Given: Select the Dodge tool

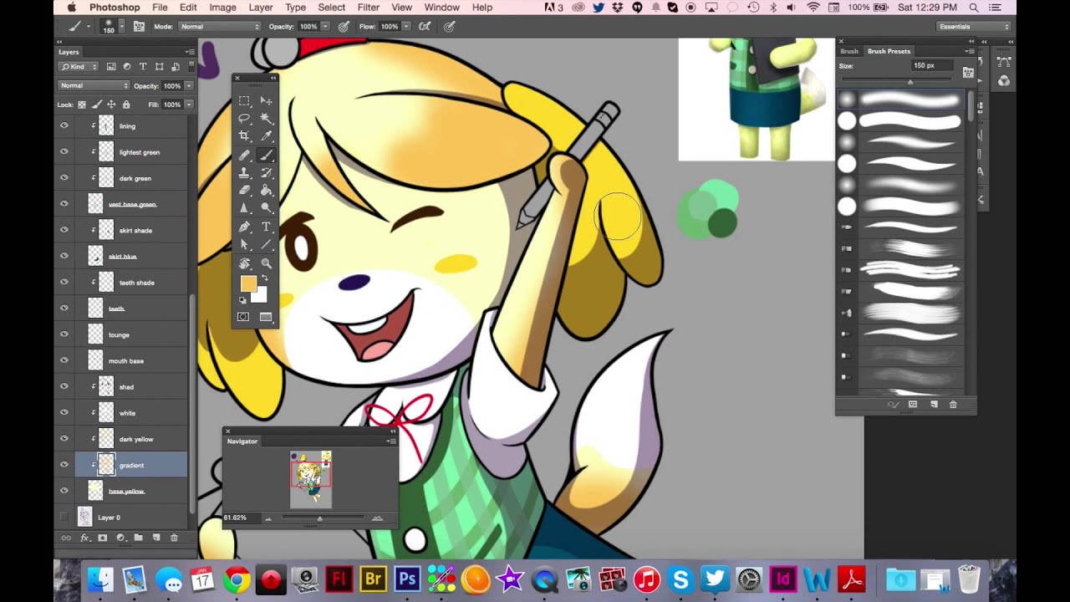Looking at the screenshot, I should point(266,208).
